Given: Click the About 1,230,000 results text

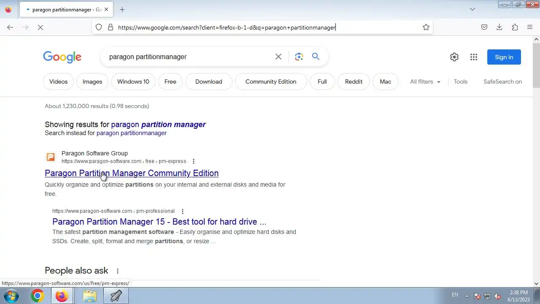Looking at the screenshot, I should point(97,106).
